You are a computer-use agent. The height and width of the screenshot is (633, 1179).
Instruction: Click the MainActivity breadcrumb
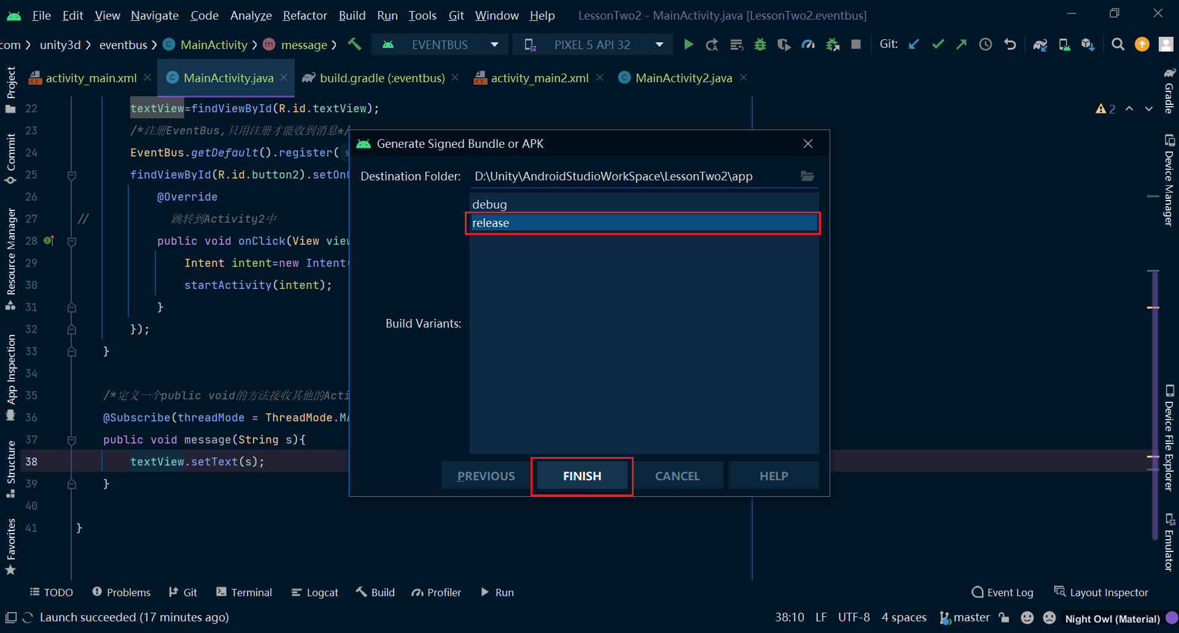click(206, 45)
